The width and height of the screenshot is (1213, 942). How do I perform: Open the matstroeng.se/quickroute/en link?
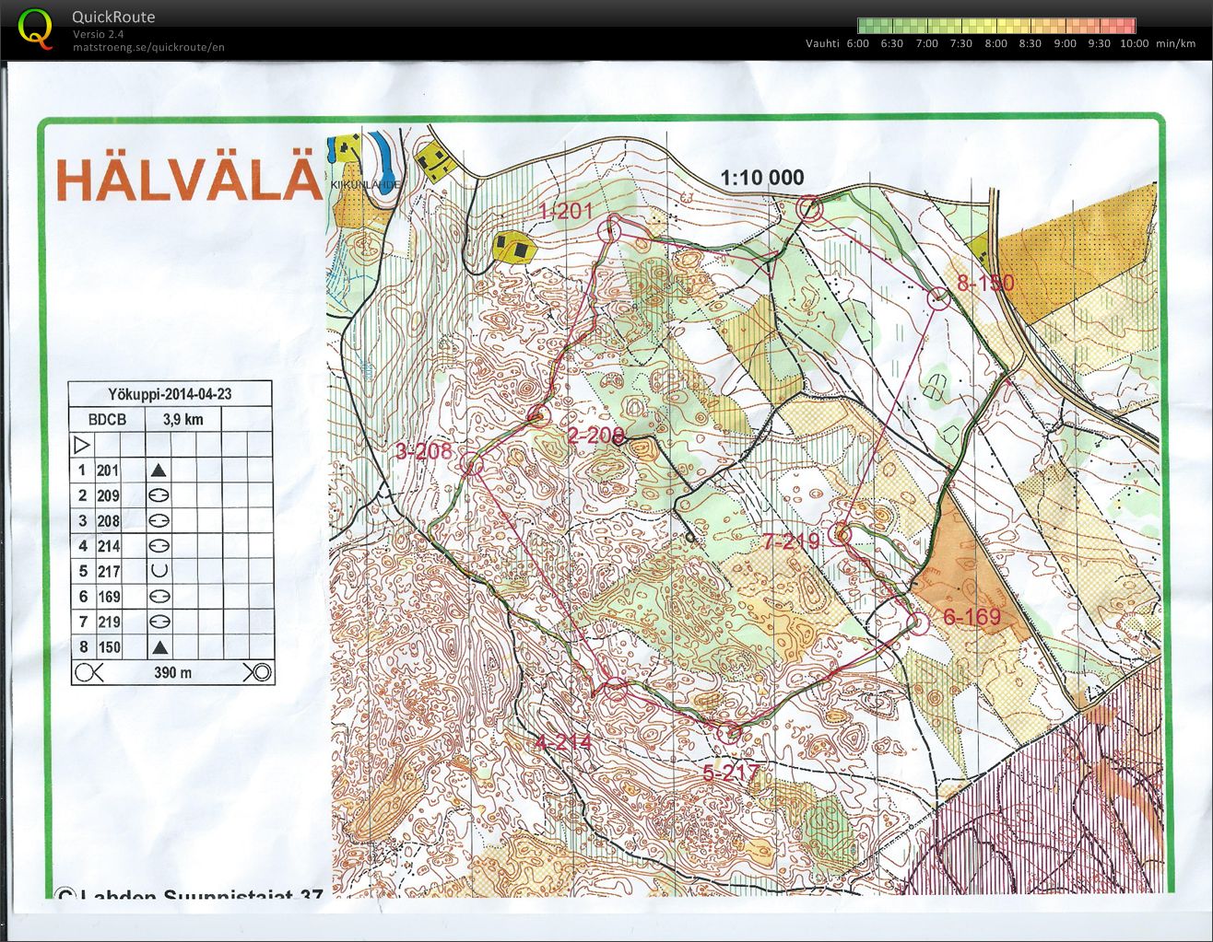click(147, 46)
